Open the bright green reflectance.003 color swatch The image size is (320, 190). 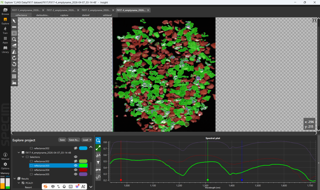click(83, 165)
